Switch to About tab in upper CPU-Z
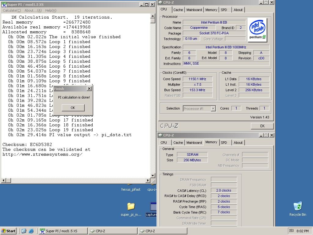Viewport: 313px width, 235px height. 238,10
